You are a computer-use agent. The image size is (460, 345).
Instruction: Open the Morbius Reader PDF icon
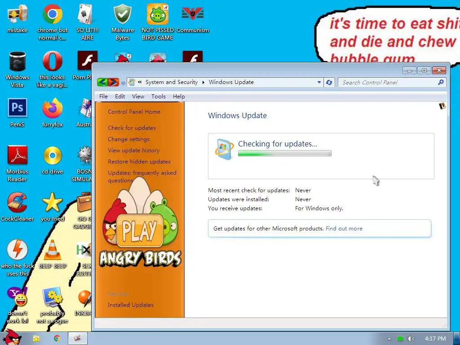[18, 164]
